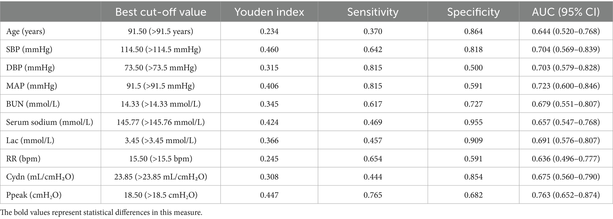Select the cut-off cell '3.45 (>3.45 mmol/L)'
The height and width of the screenshot is (219, 613).
coord(160,140)
